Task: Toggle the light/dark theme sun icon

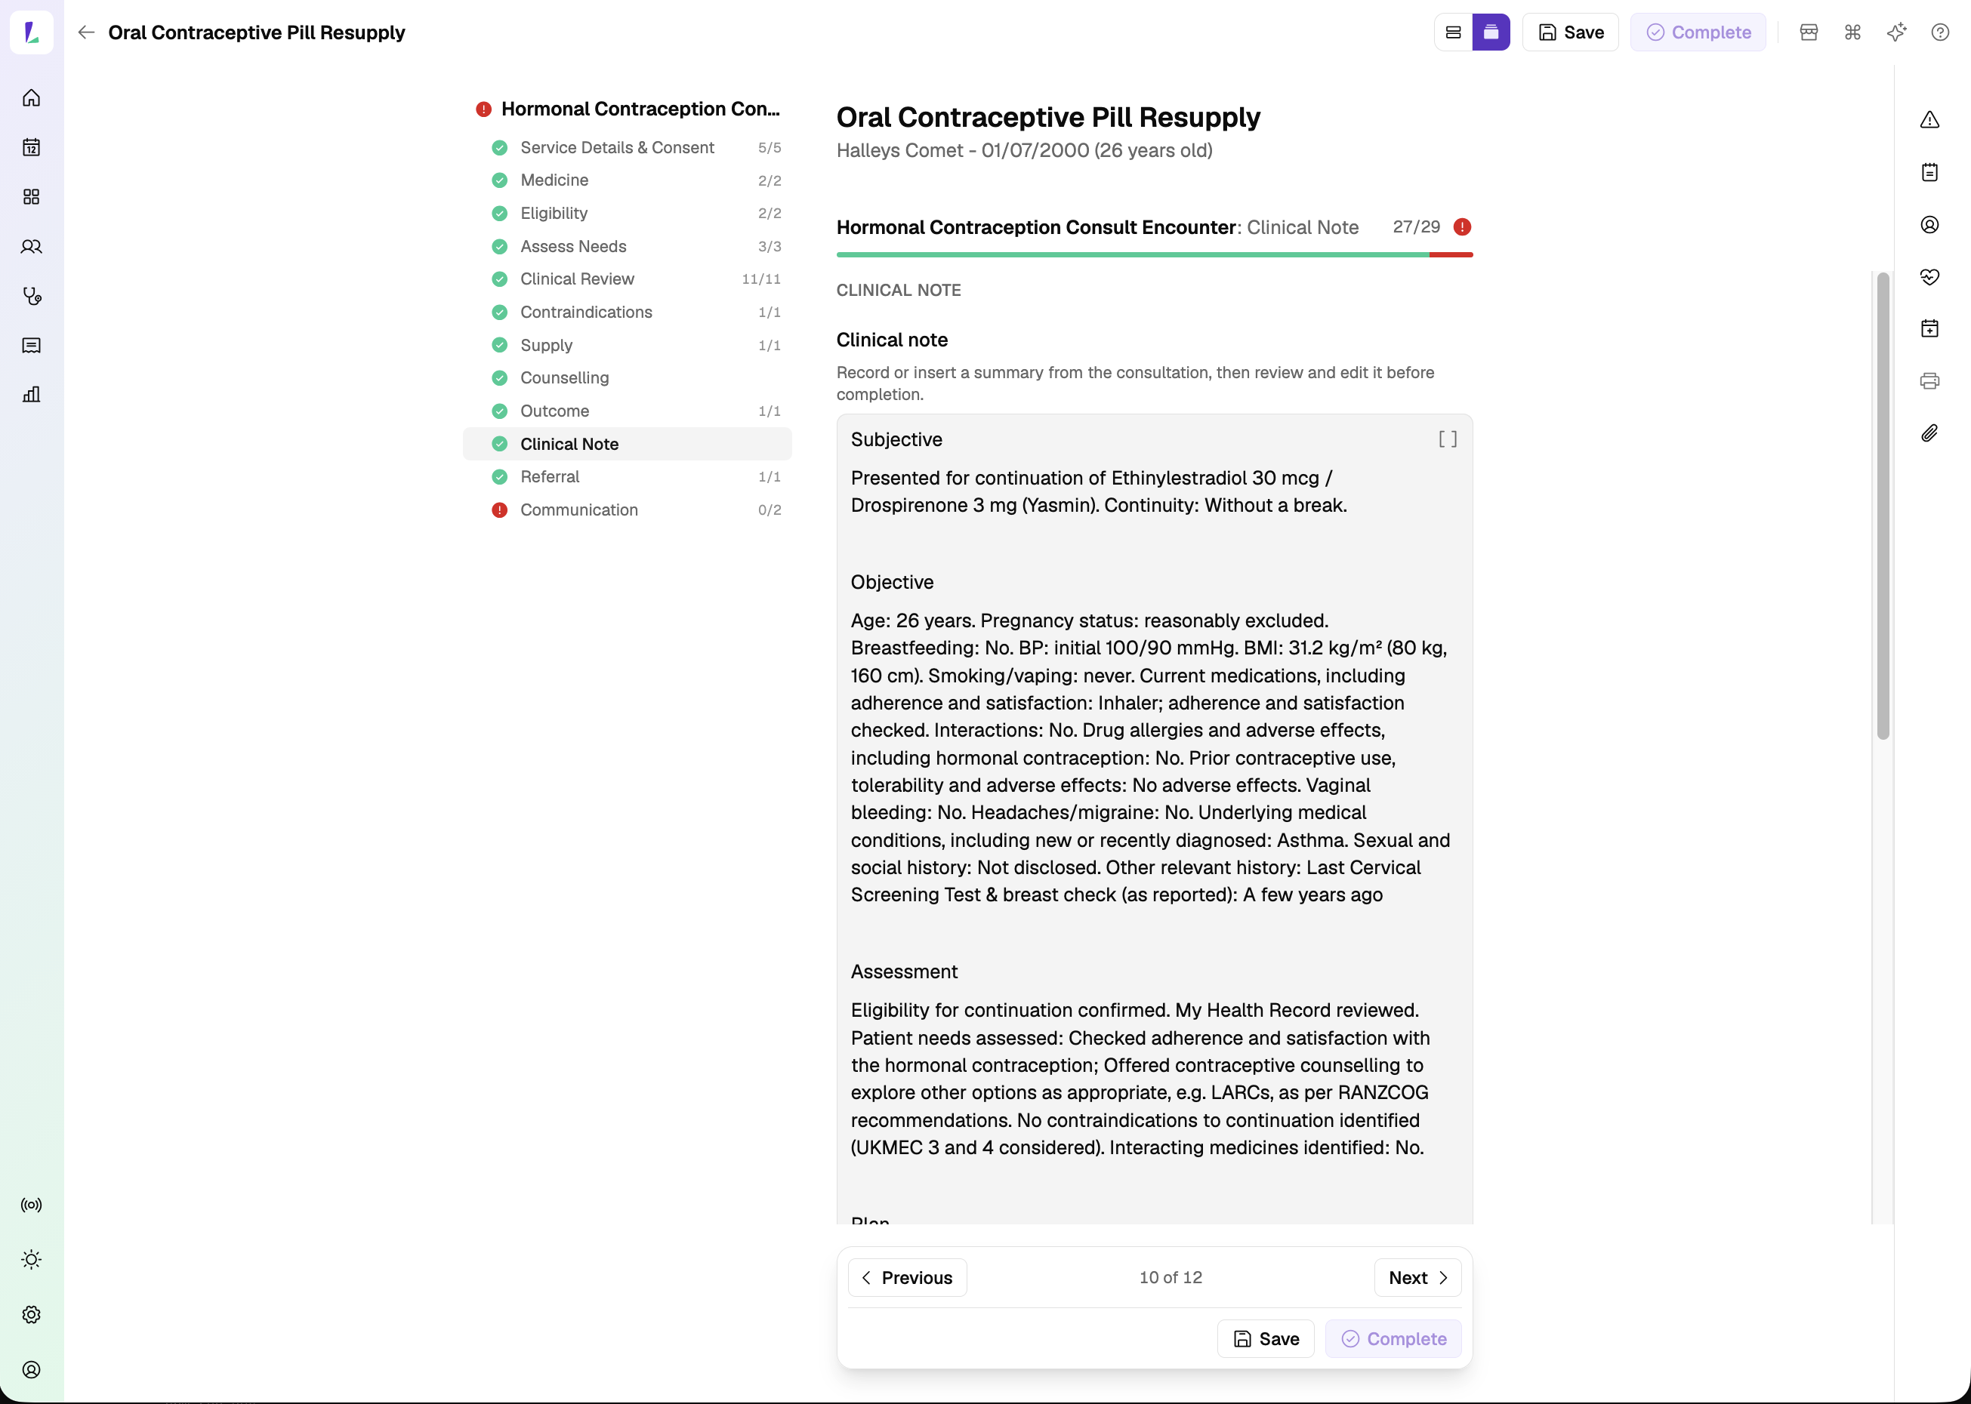Action: [x=31, y=1260]
